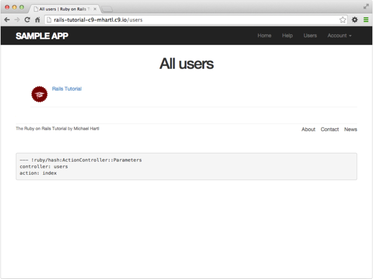Image resolution: width=373 pixels, height=279 pixels.
Task: Reload the All users page
Action: 27,19
